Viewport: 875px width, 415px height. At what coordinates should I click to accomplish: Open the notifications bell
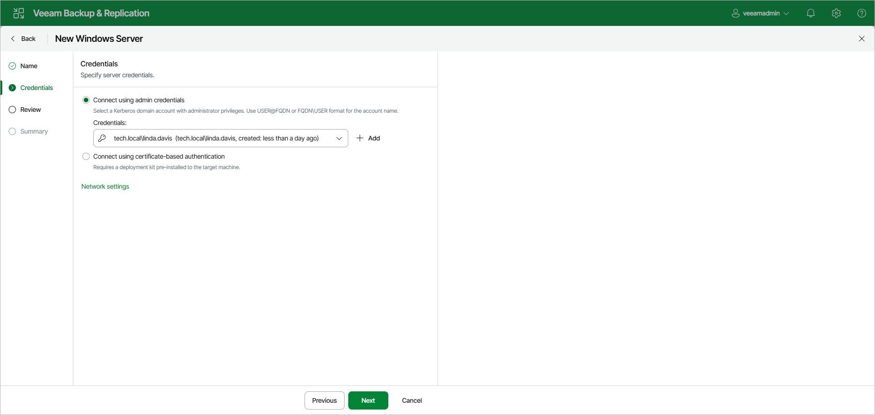tap(811, 13)
